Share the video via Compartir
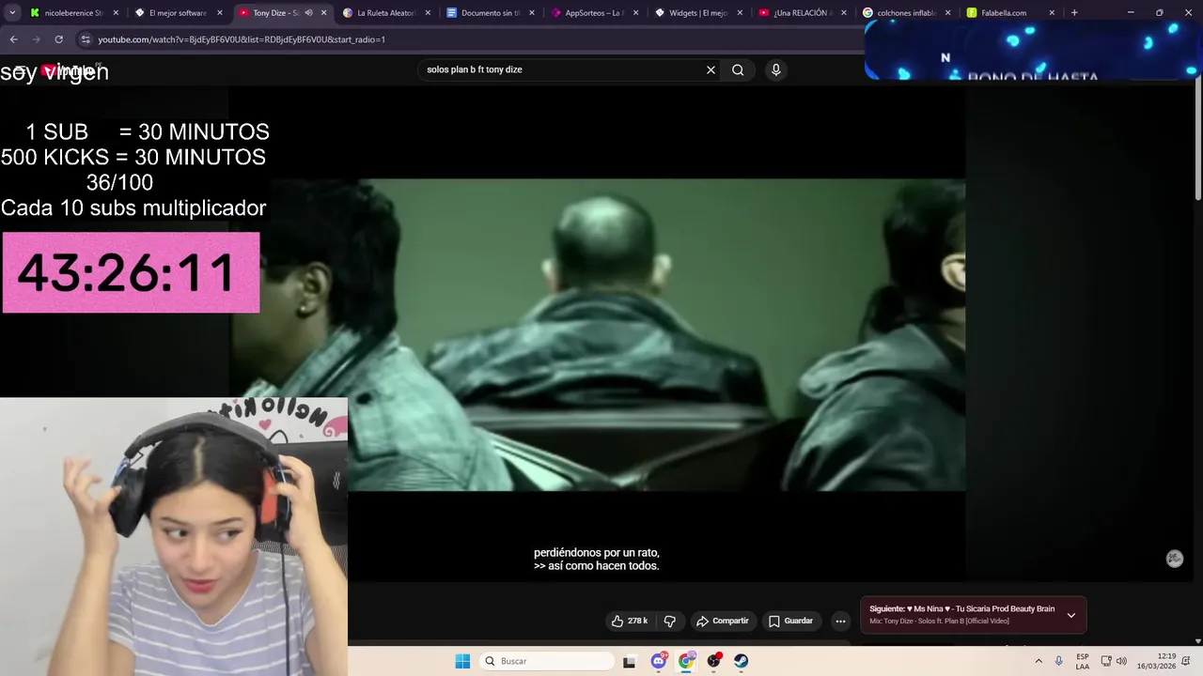 point(722,621)
